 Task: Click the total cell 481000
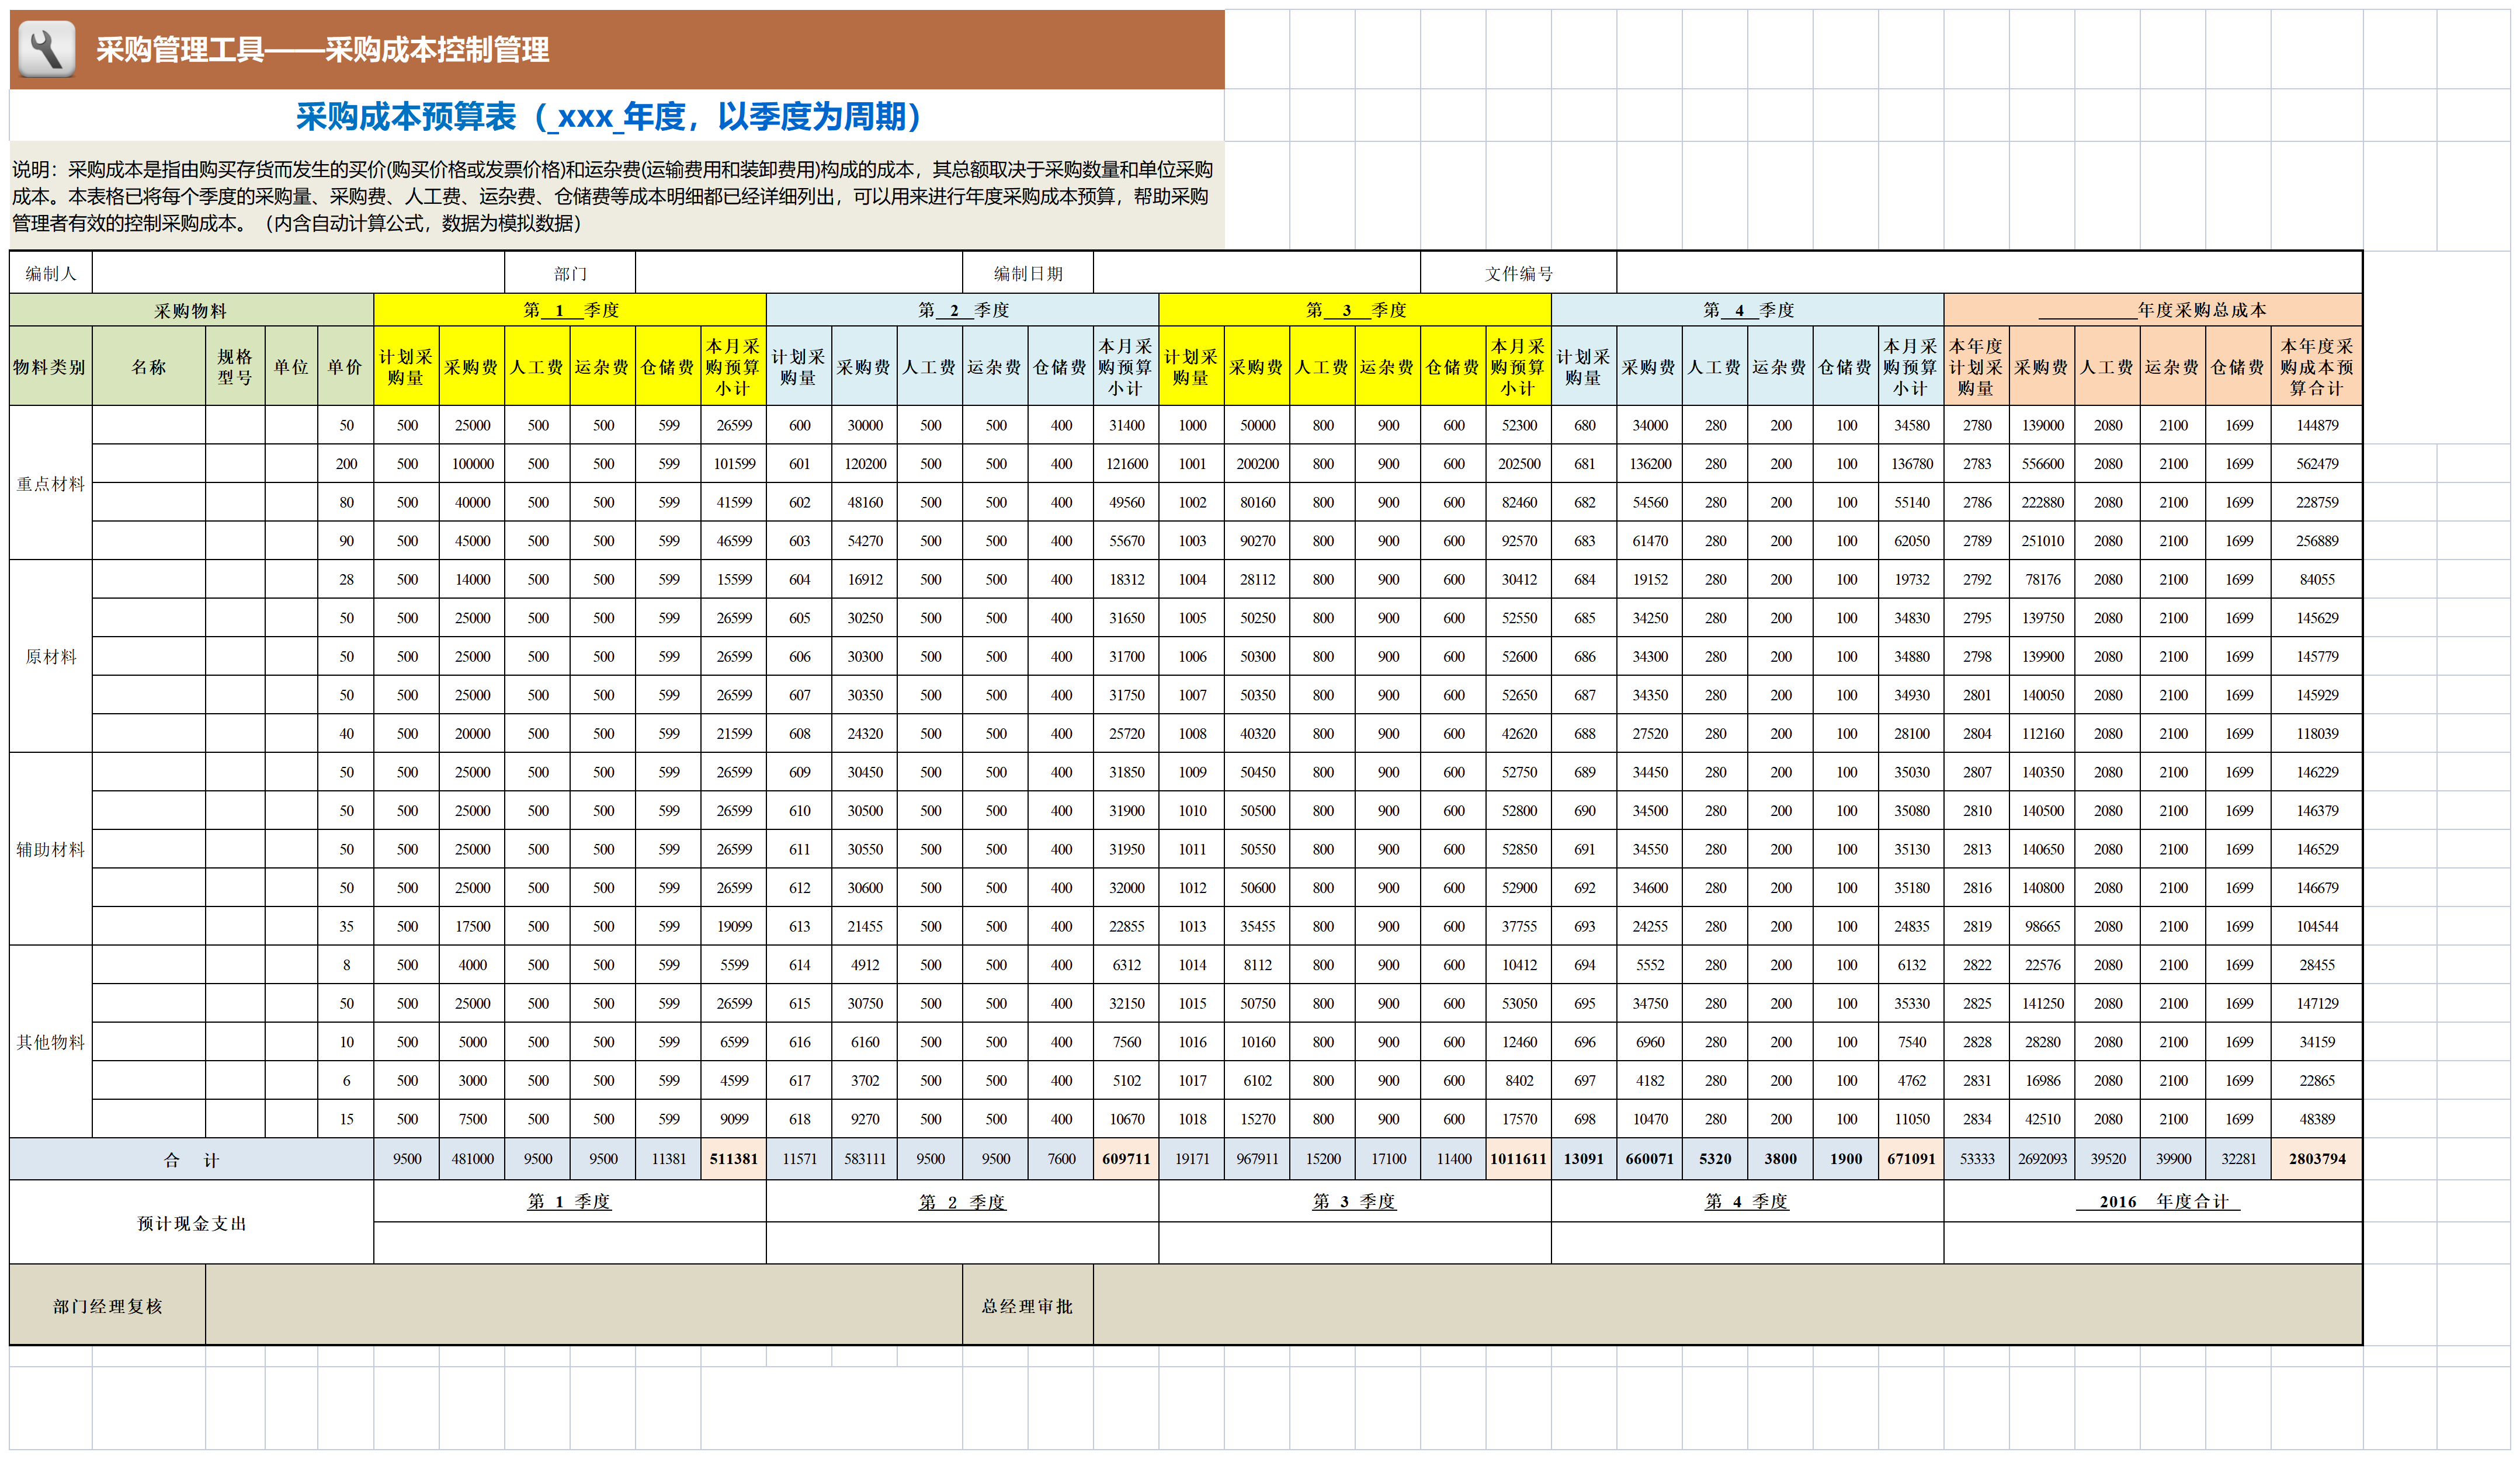point(472,1159)
